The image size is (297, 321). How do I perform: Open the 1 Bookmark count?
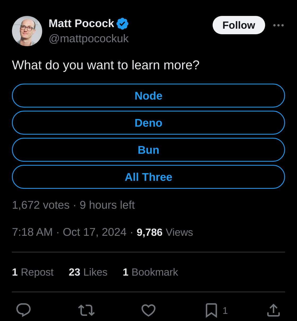[x=150, y=272]
